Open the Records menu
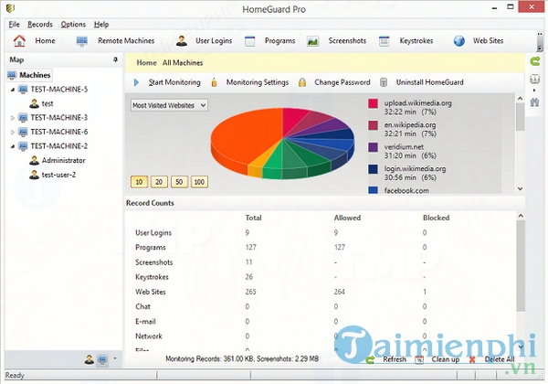548x384 pixels. point(39,24)
